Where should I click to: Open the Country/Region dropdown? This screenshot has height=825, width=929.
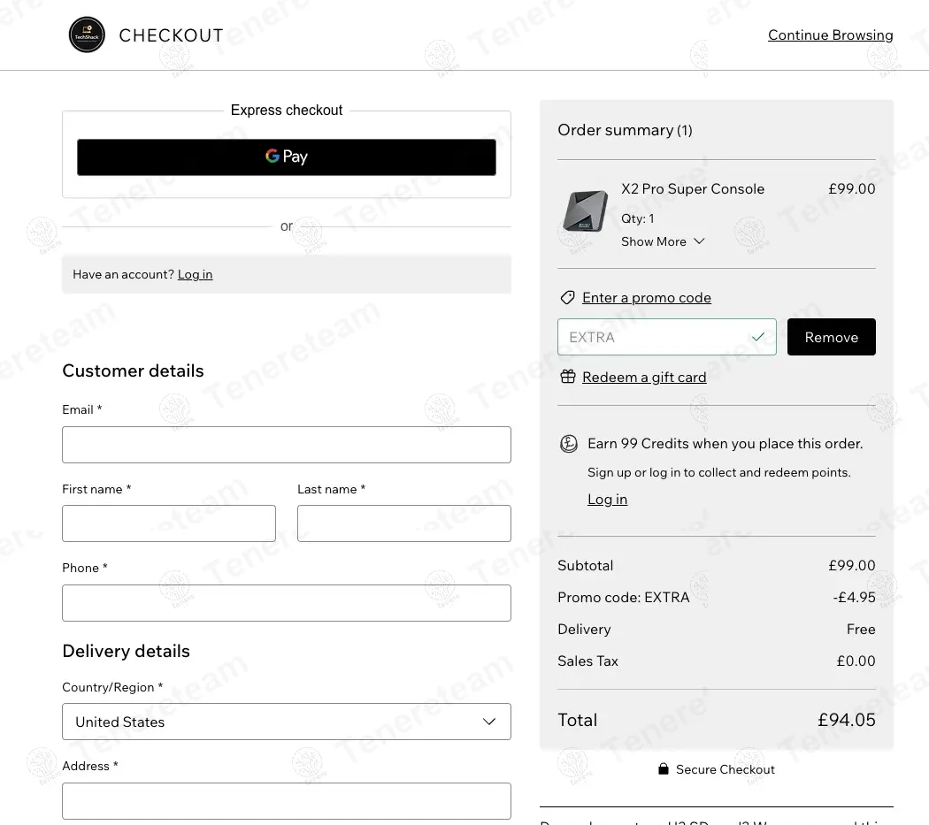(x=287, y=722)
